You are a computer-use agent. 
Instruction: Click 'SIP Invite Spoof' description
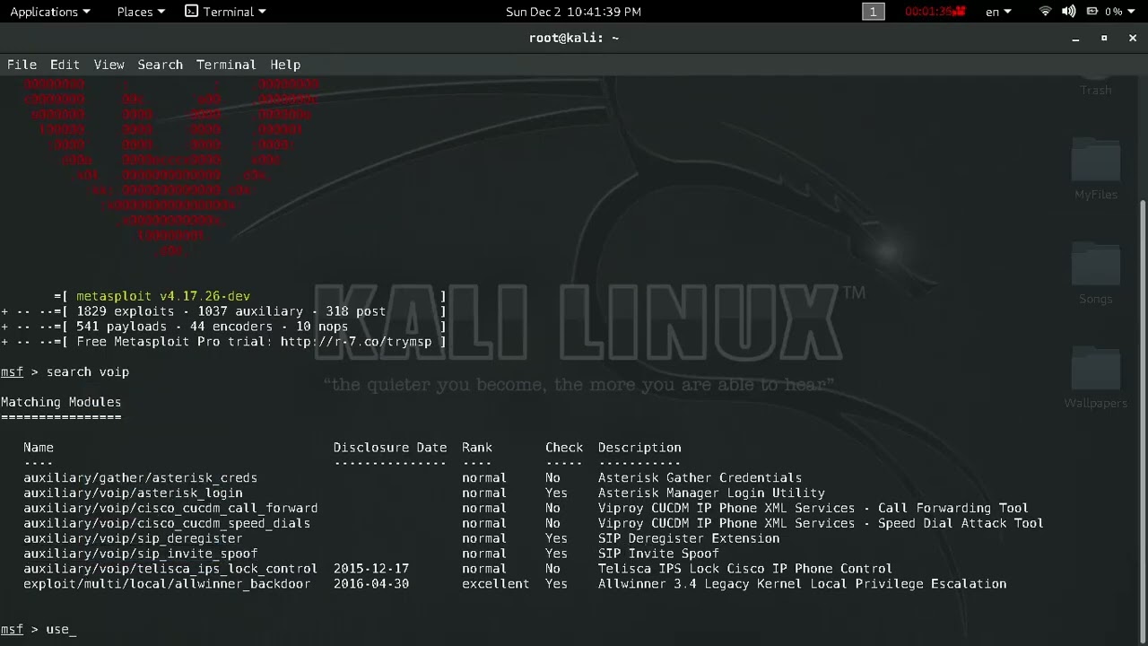[658, 554]
